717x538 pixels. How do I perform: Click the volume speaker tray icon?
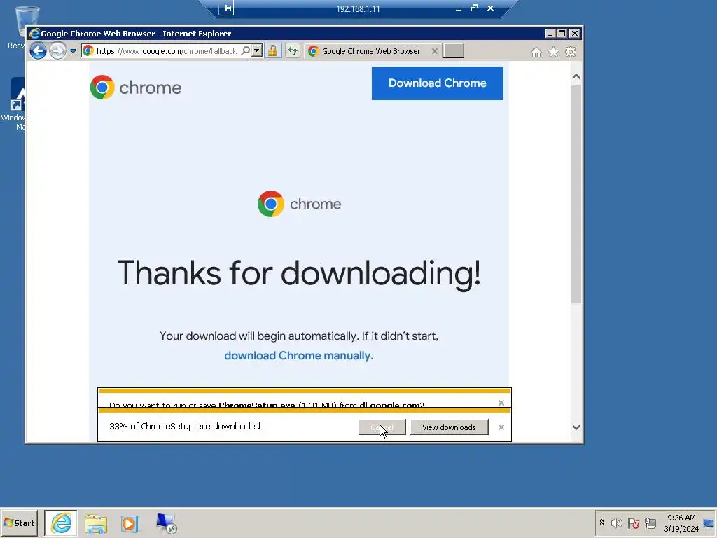pos(616,523)
